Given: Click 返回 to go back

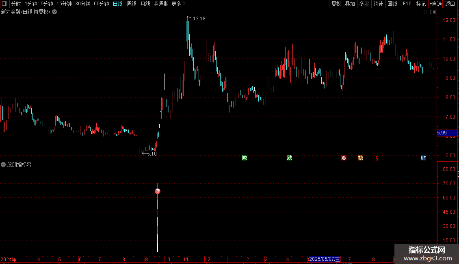Looking at the screenshot, I should point(450,4).
